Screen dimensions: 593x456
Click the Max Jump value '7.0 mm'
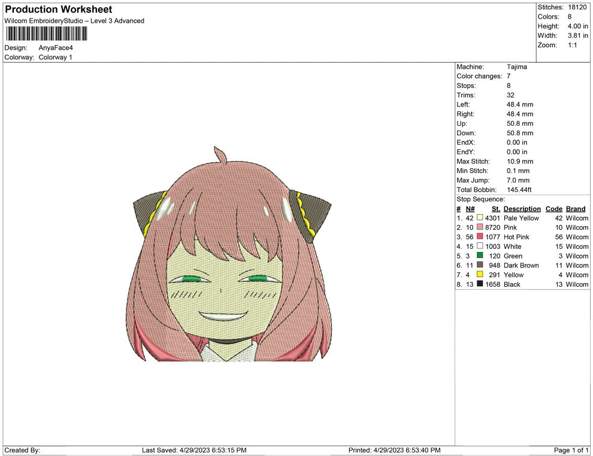[518, 180]
